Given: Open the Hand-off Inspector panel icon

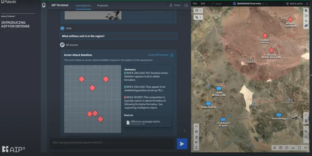Looking at the screenshot, I should pyautogui.click(x=172, y=55).
